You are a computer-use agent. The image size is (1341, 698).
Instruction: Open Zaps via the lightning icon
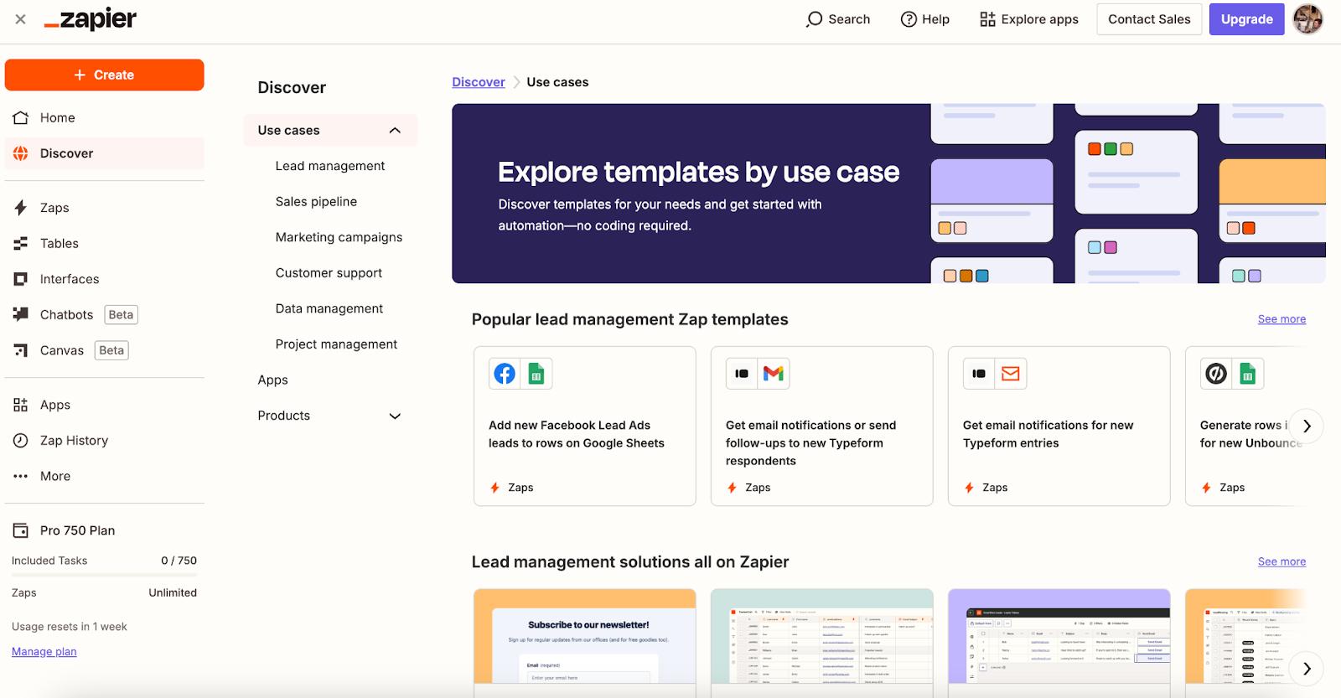pos(21,208)
